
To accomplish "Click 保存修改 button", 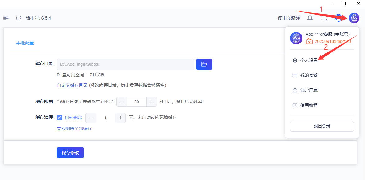I will coord(70,153).
